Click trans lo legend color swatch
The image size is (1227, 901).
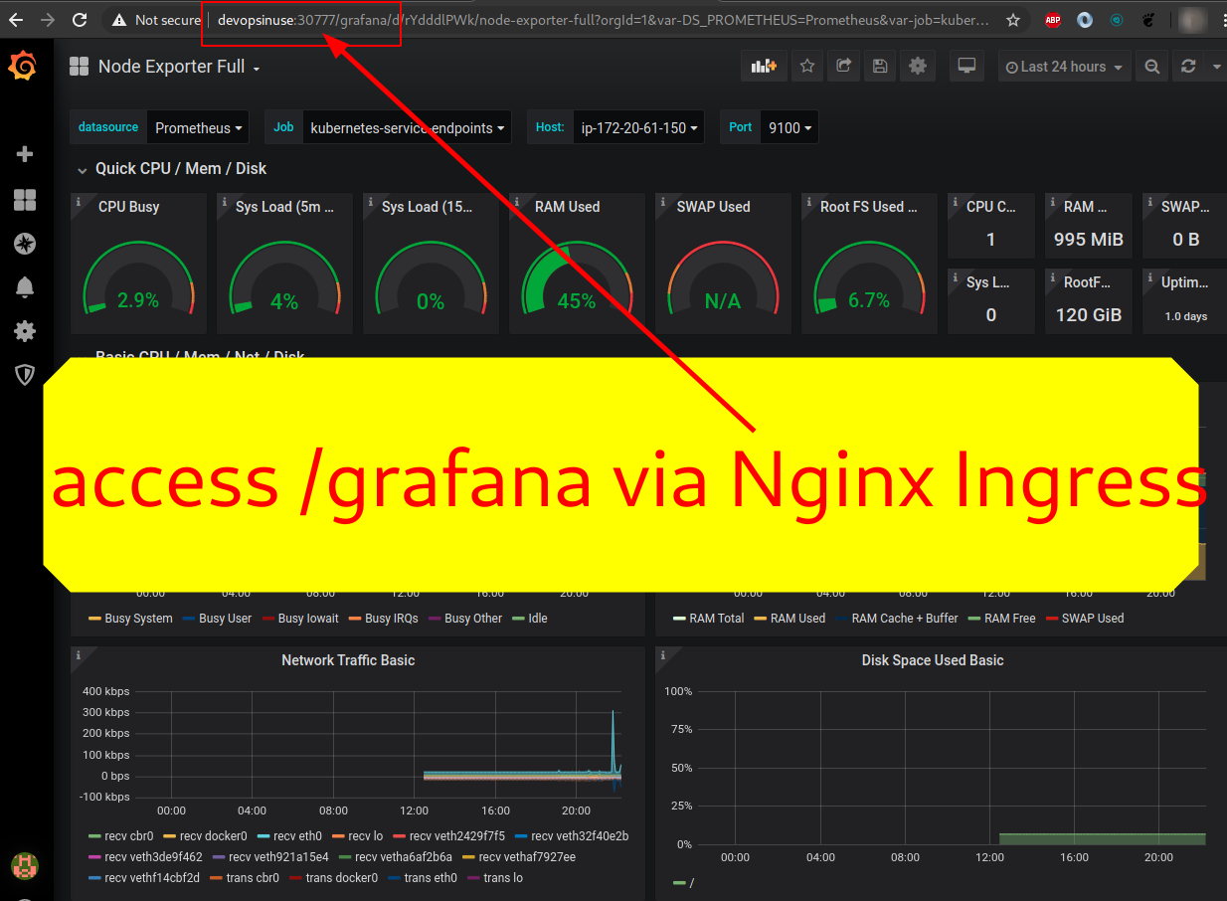[x=473, y=878]
